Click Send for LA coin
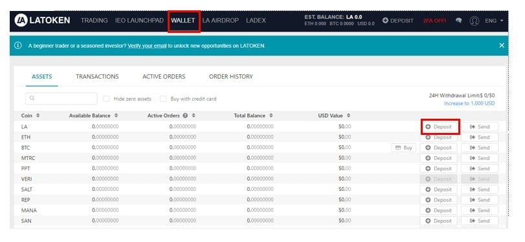Viewport: 525px width, 242px height. coord(480,127)
